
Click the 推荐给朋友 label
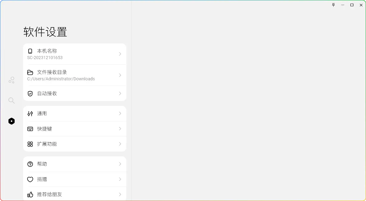point(50,195)
